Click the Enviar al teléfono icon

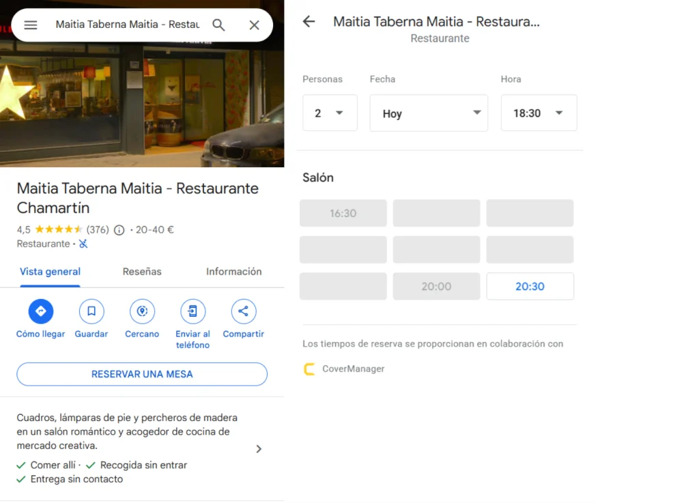click(192, 312)
